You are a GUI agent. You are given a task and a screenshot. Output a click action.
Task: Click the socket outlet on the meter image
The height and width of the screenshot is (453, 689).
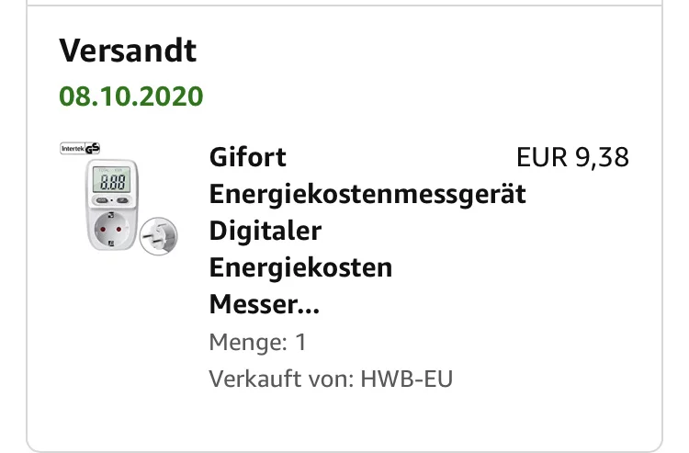coord(111,230)
